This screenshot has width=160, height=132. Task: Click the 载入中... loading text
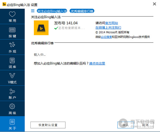40,55
